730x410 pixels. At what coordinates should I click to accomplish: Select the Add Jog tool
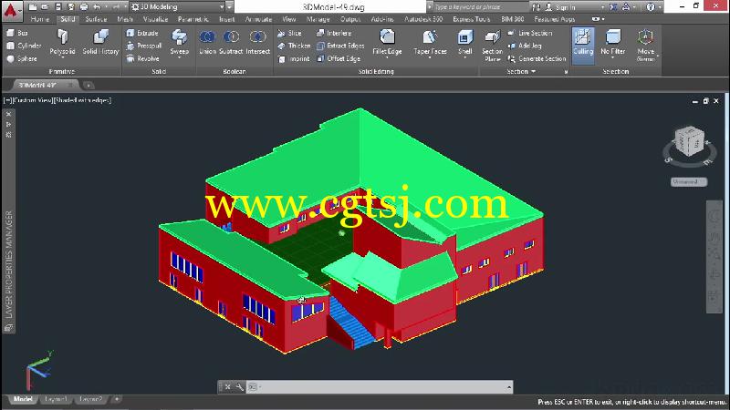524,46
